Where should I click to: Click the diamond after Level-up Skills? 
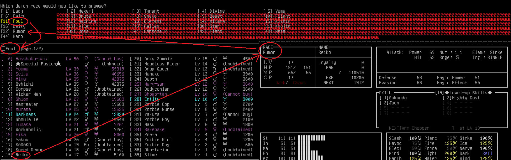[x=490, y=93]
